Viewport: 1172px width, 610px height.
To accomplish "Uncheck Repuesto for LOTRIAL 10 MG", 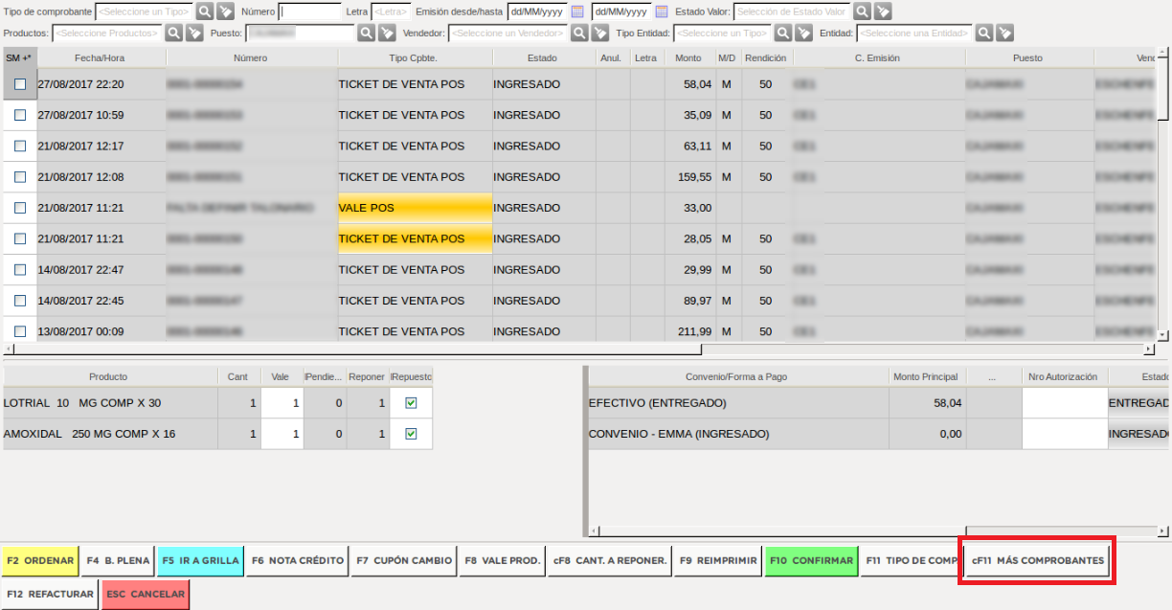I will (x=411, y=403).
